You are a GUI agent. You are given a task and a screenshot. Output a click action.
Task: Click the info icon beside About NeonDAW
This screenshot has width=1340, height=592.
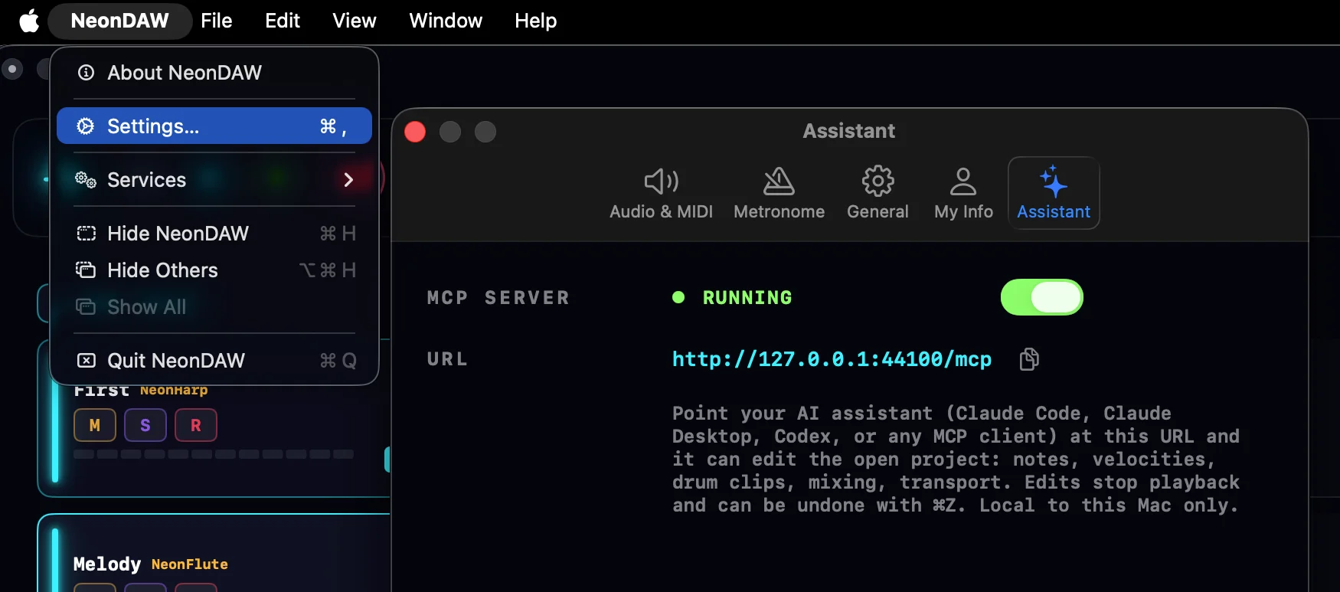point(86,73)
